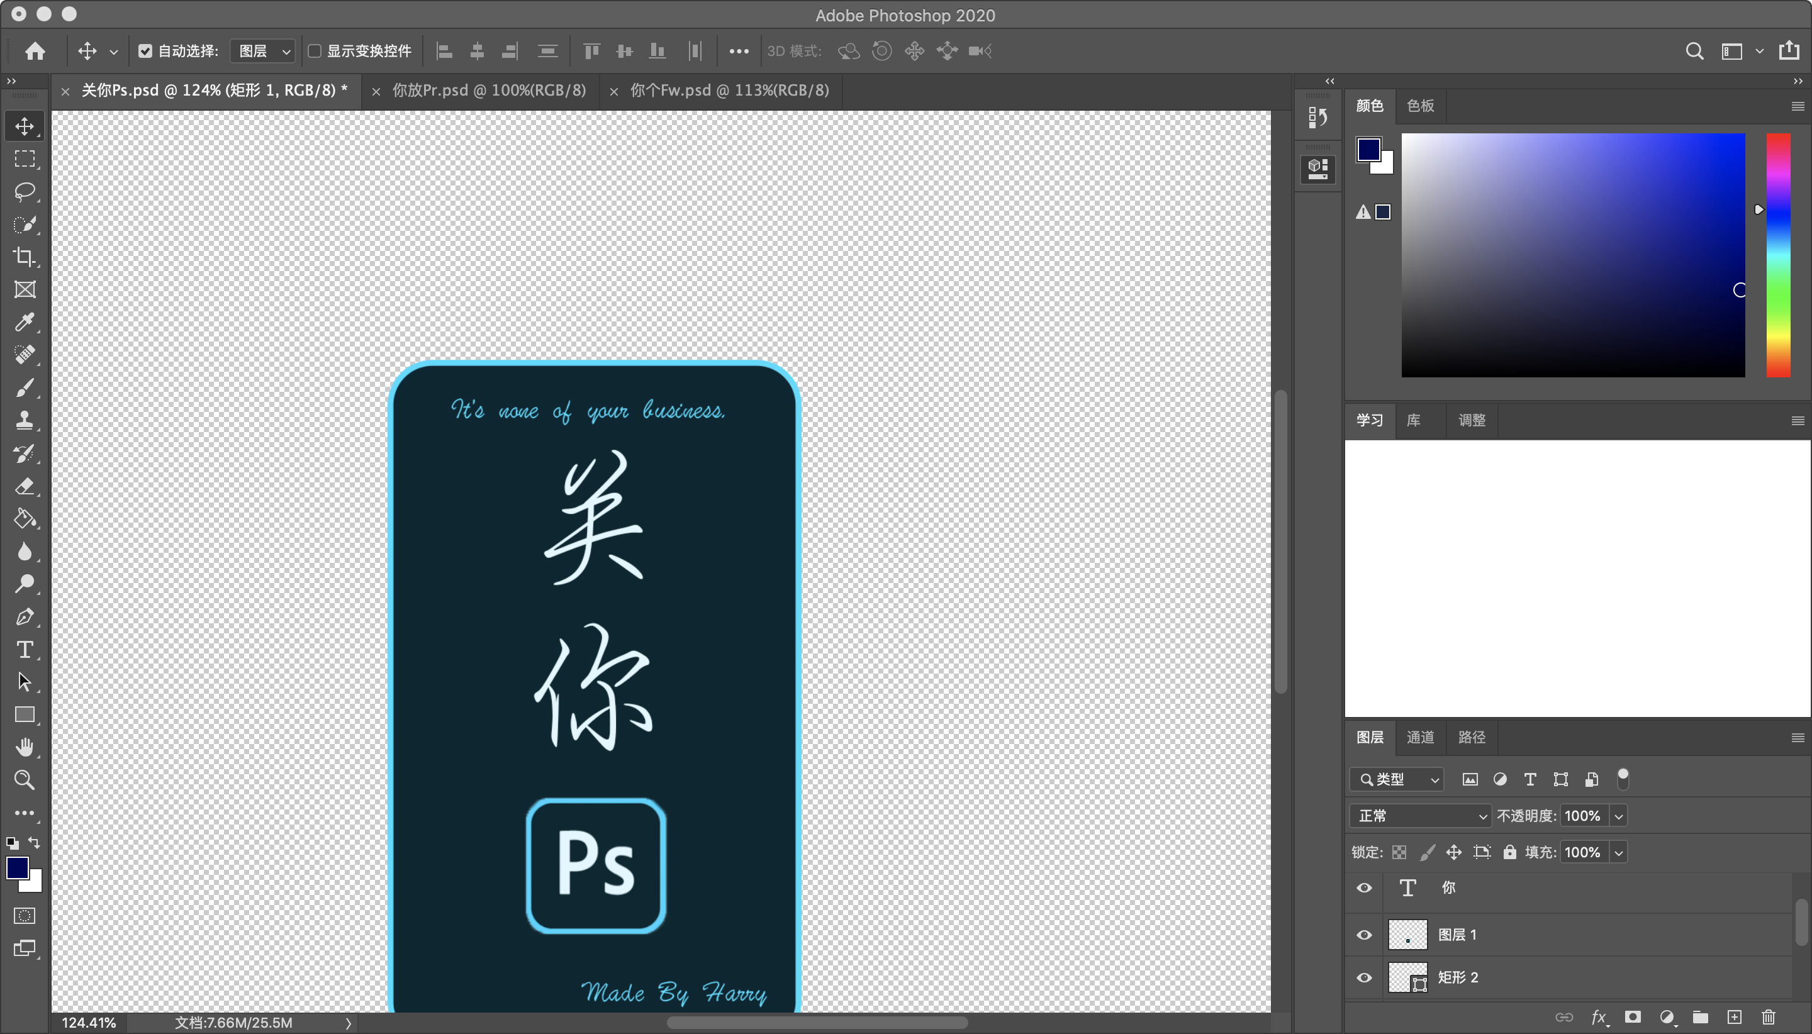Click the Home icon in options bar
The width and height of the screenshot is (1812, 1034).
pyautogui.click(x=35, y=51)
